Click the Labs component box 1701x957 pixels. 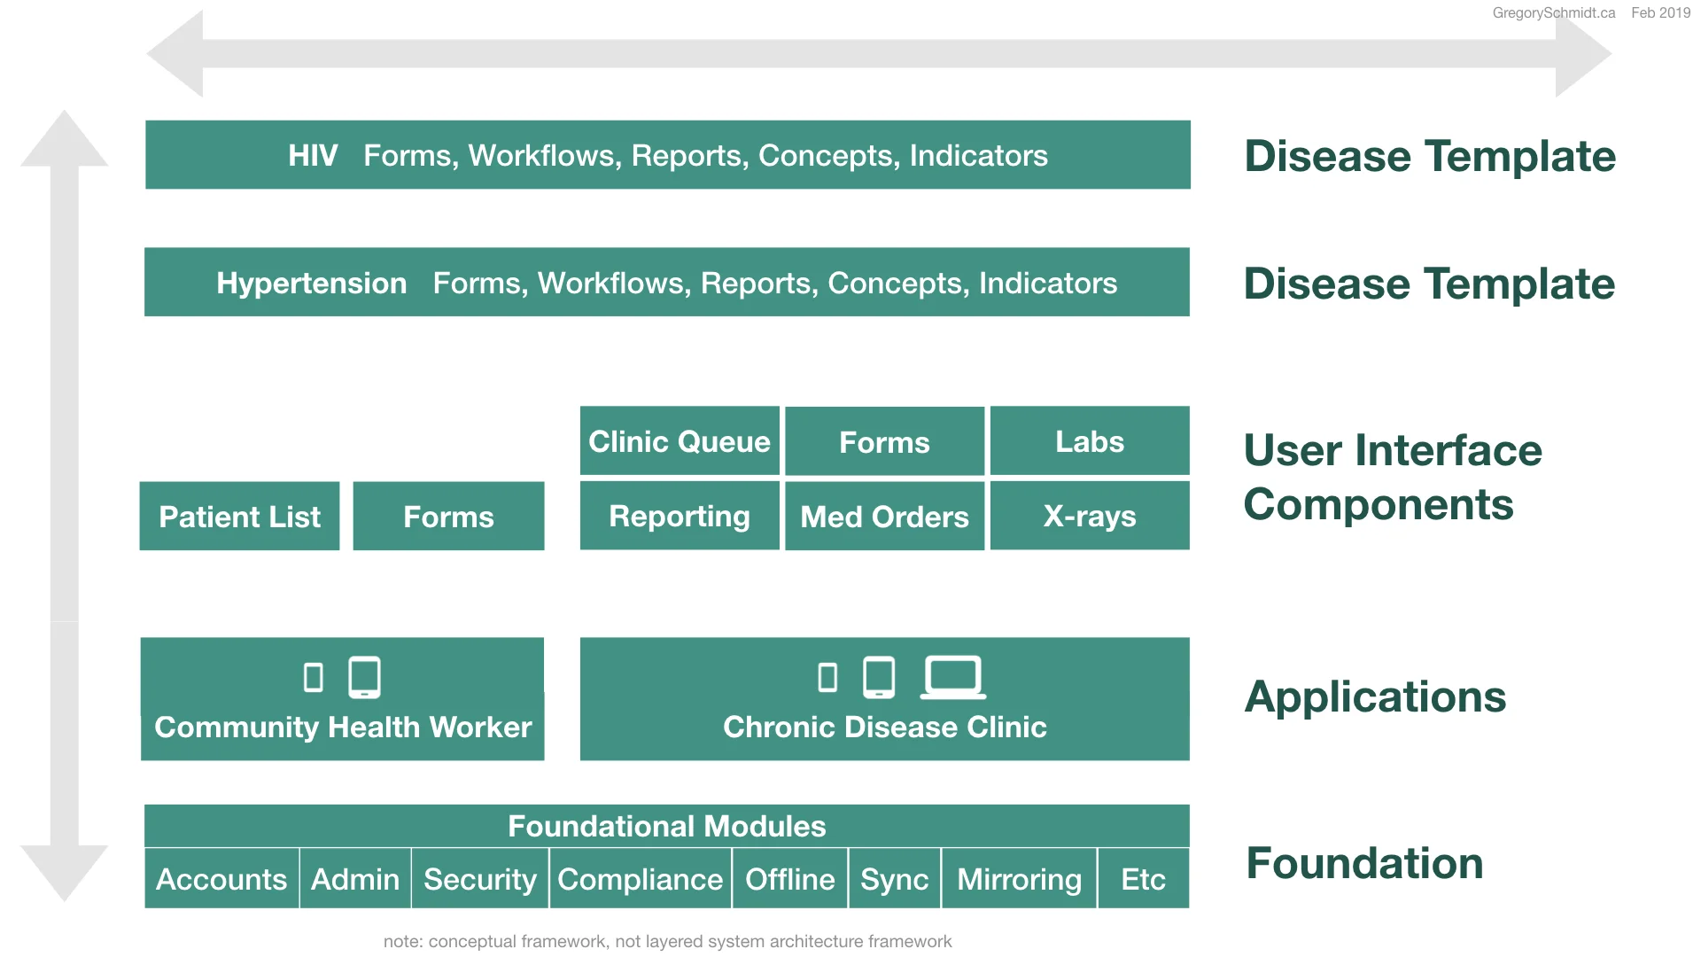coord(1090,441)
